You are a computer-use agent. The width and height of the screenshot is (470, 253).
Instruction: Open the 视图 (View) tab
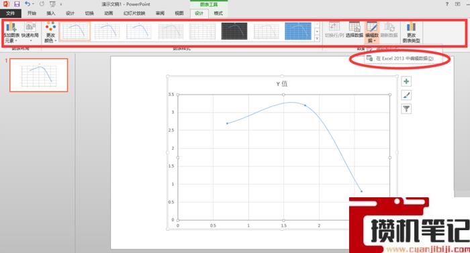(179, 13)
